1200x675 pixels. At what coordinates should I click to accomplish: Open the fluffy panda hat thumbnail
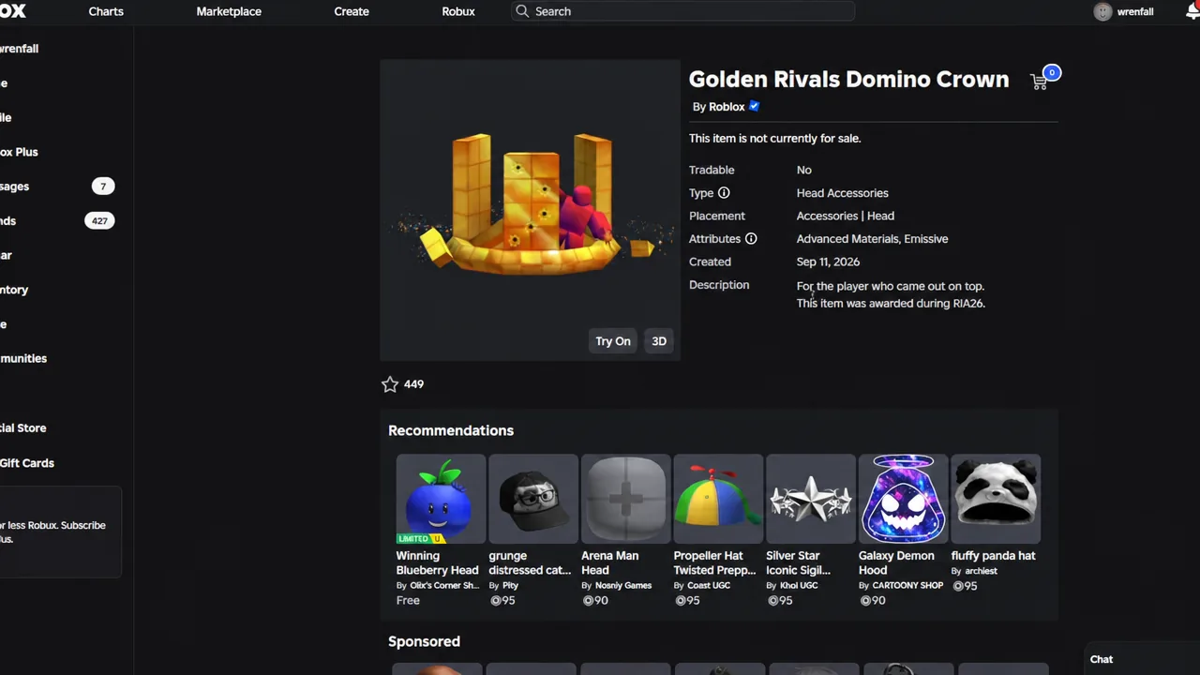tap(996, 499)
